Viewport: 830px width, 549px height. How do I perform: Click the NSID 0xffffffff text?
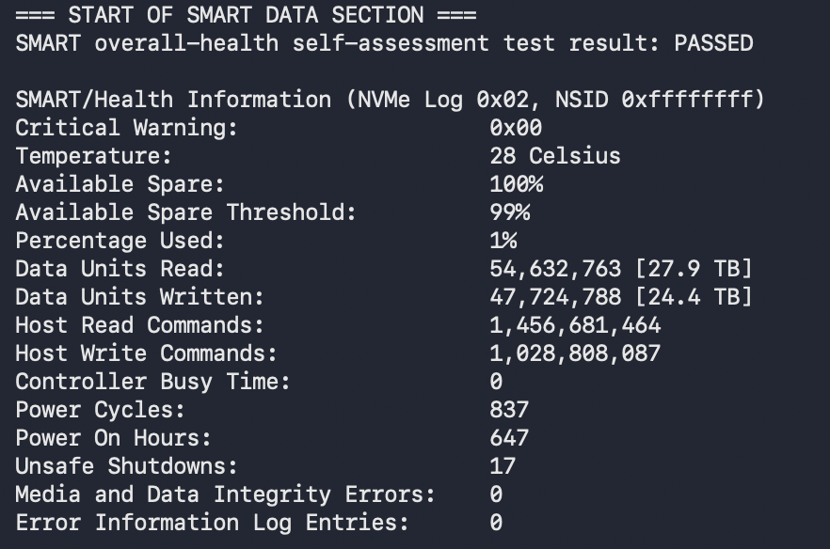(x=660, y=100)
